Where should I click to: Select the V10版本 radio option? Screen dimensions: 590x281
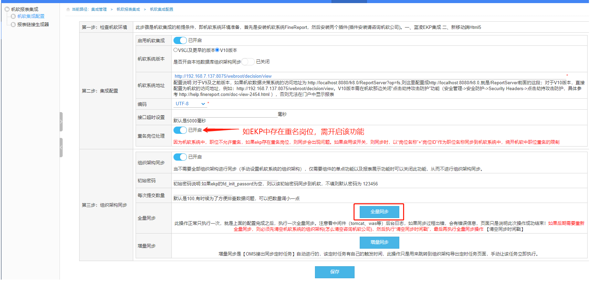tap(217, 50)
